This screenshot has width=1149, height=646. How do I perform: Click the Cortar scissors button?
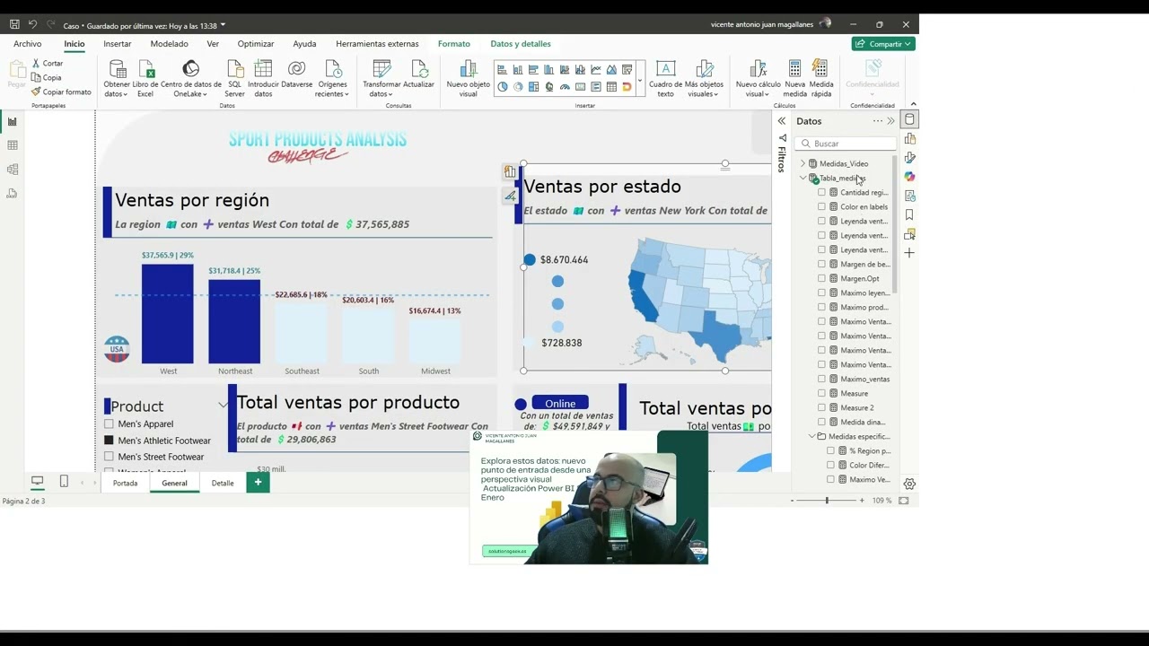click(x=48, y=64)
